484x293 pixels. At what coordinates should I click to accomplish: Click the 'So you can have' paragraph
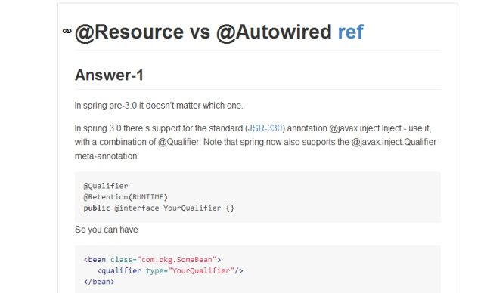tap(107, 230)
